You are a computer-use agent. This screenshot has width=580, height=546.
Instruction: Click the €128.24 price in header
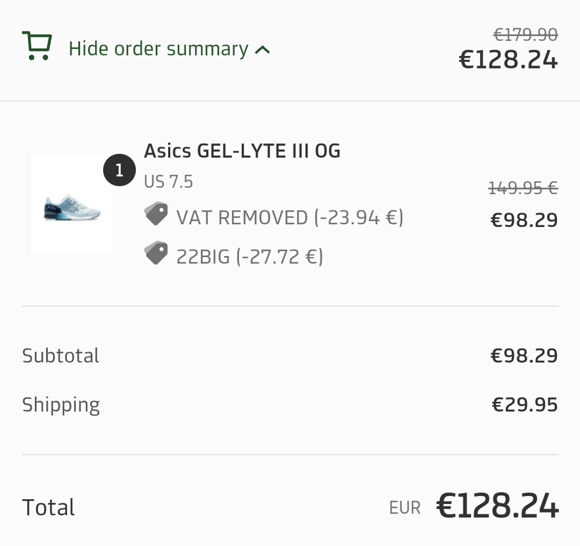coord(508,60)
